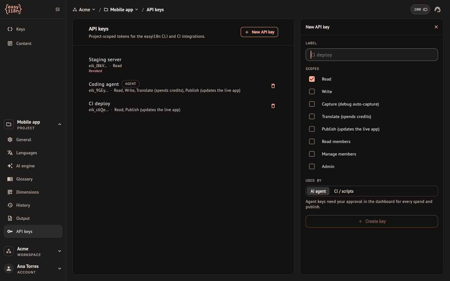Click the 200 credits badge

pos(420,9)
